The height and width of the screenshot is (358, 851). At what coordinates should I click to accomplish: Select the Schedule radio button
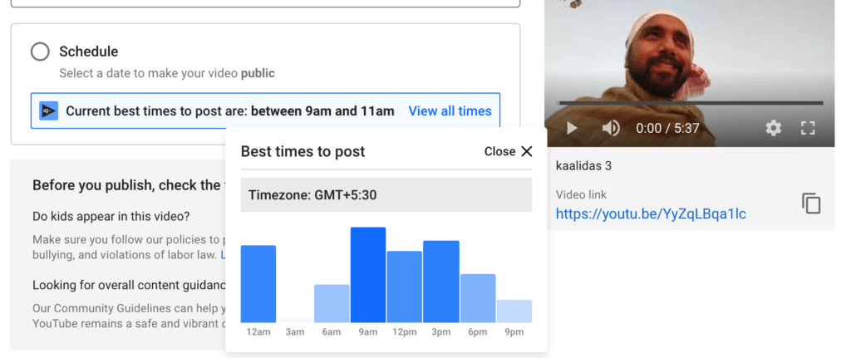click(40, 52)
